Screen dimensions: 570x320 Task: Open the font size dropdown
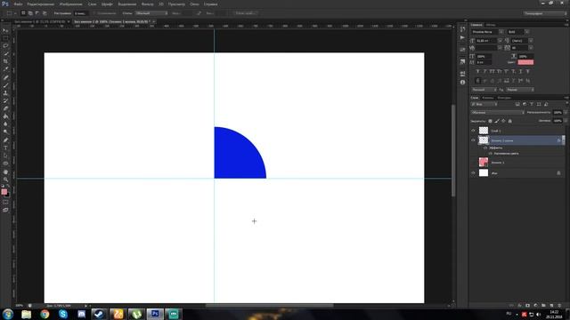pos(500,41)
